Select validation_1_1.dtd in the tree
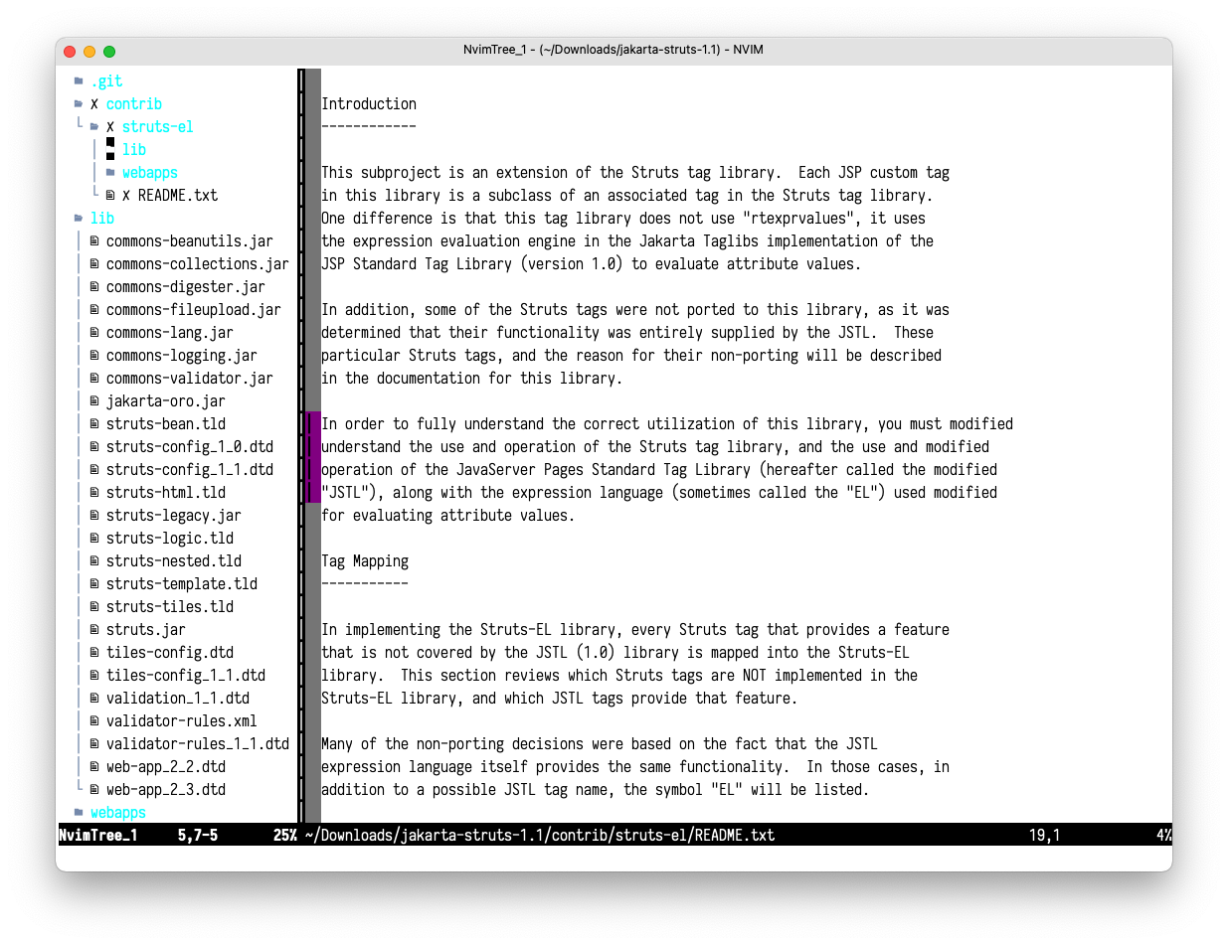This screenshot has height=945, width=1228. click(x=178, y=699)
